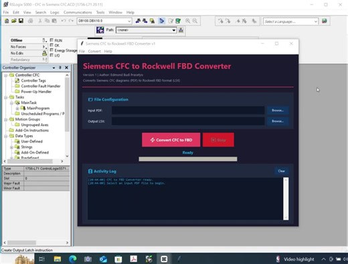The height and width of the screenshot is (264, 348).
Task: Click the Paste clipboard icon
Action: [x=54, y=21]
